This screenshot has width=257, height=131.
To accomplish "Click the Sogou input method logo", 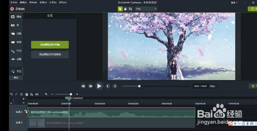I will pos(230,124).
